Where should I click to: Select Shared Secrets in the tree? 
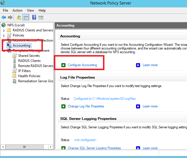29,56
